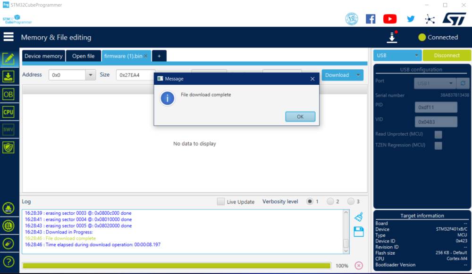Select verbosity level 3 radio button

[351, 201]
